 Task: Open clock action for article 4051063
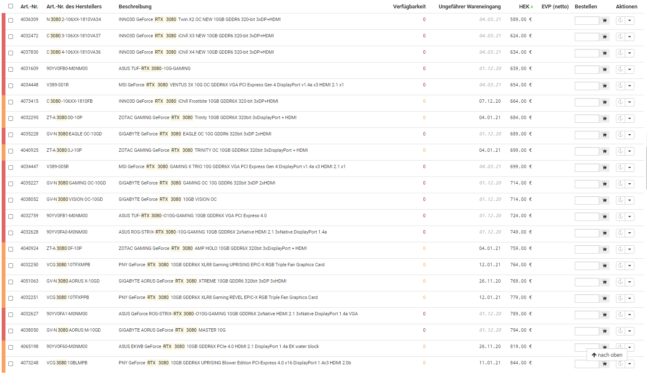pos(621,282)
